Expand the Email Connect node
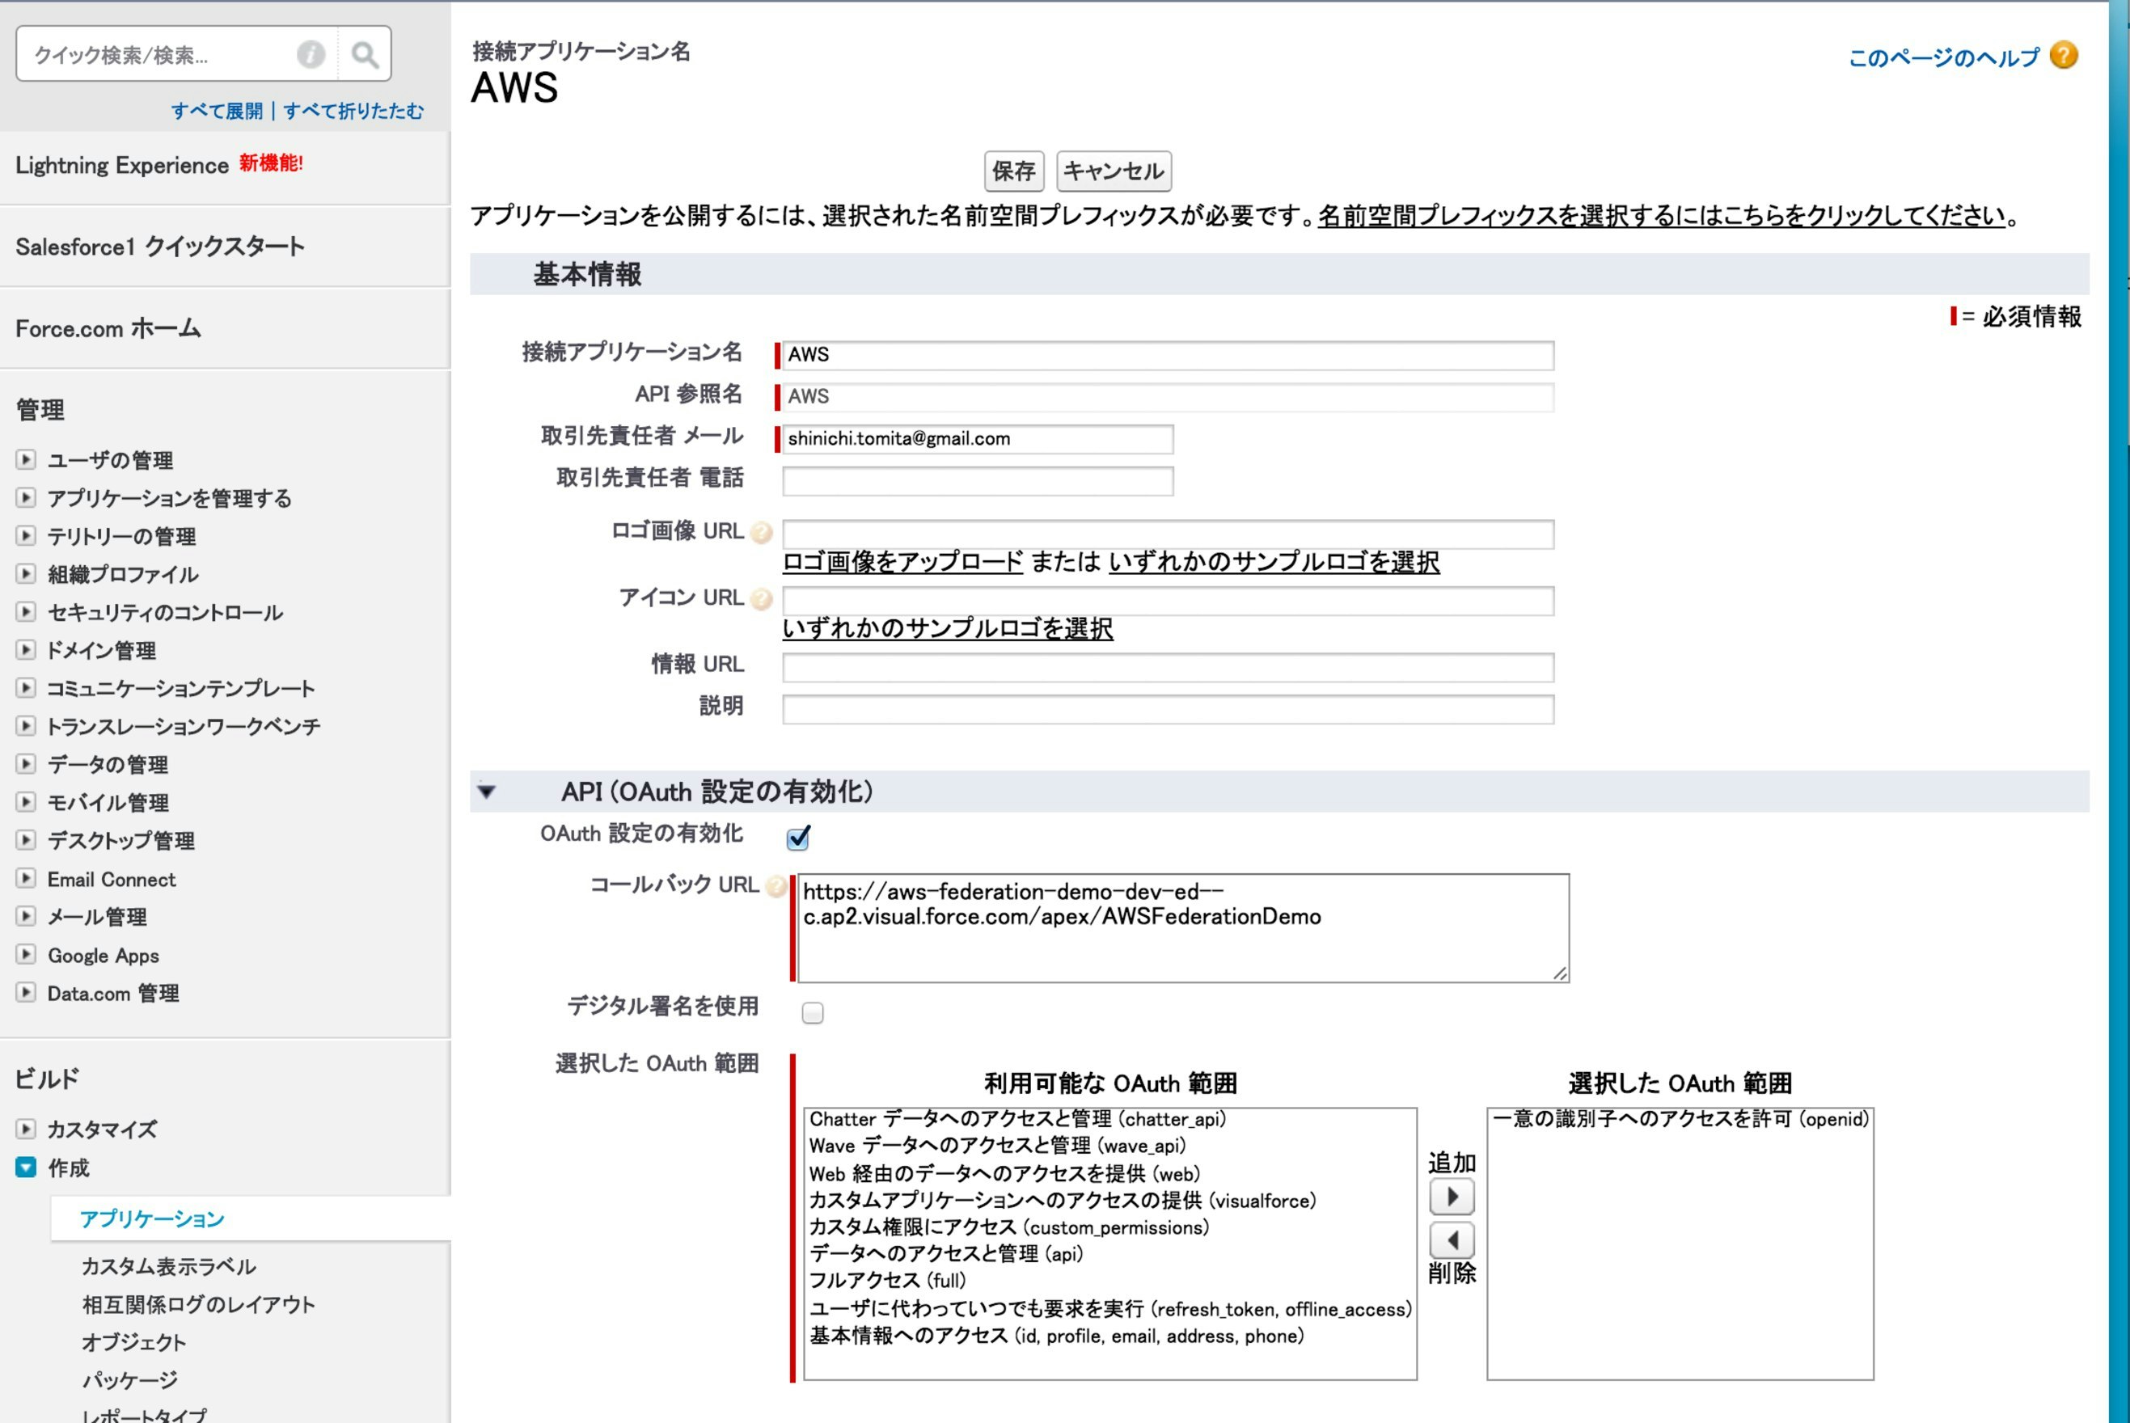The height and width of the screenshot is (1423, 2130). pyautogui.click(x=25, y=880)
